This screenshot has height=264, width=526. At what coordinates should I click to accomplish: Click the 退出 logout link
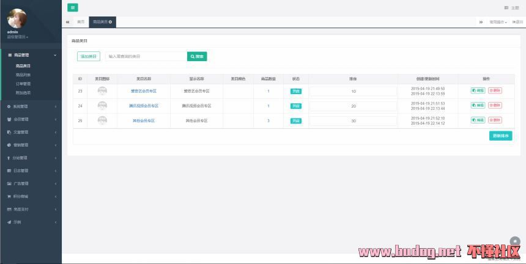[517, 22]
